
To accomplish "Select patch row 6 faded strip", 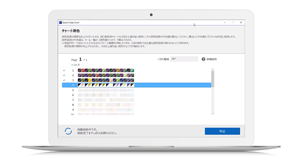I will pos(106,95).
